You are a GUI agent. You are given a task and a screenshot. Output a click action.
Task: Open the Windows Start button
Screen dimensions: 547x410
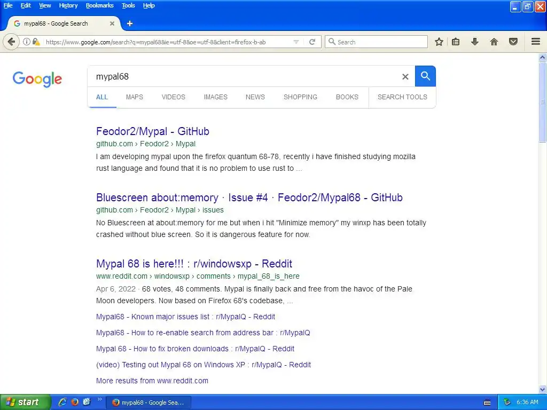click(25, 403)
